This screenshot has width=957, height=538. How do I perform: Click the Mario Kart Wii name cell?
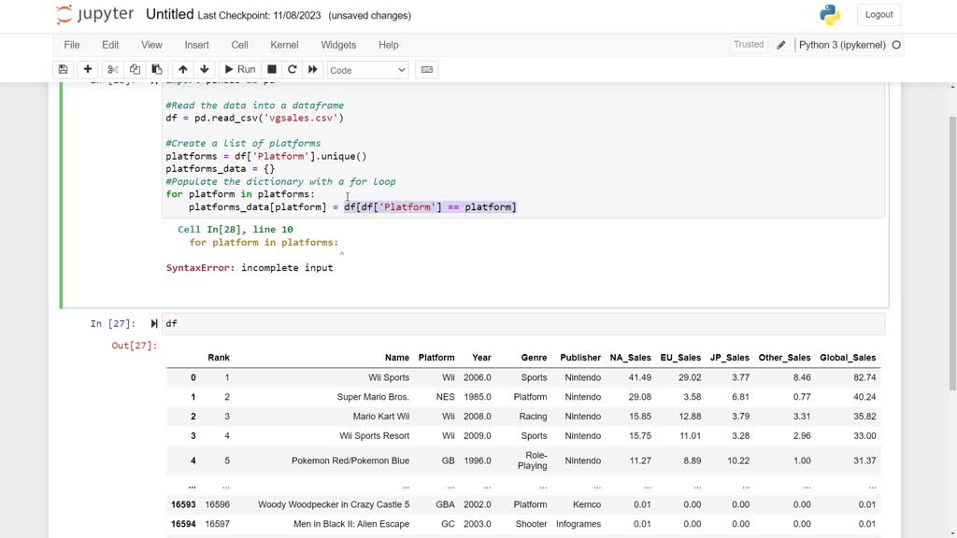coord(381,417)
